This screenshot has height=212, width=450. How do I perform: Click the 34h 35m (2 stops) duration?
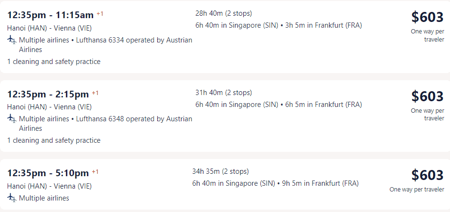click(220, 171)
